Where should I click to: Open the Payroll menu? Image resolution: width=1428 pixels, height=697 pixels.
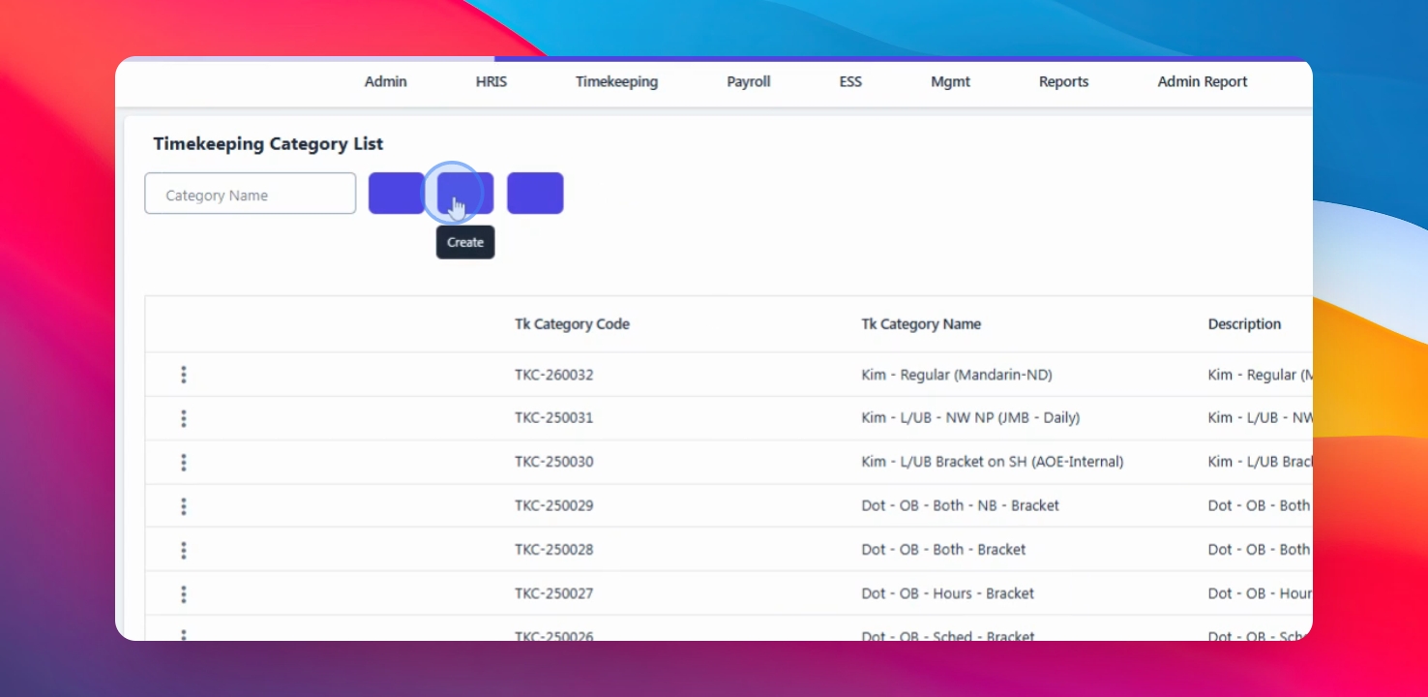749,82
